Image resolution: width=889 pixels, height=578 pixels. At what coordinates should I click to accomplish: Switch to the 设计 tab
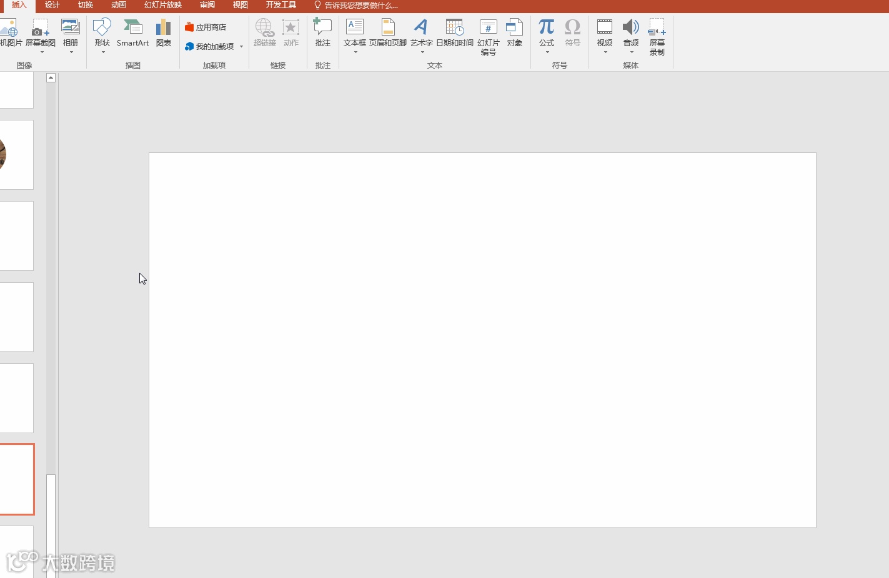[52, 6]
